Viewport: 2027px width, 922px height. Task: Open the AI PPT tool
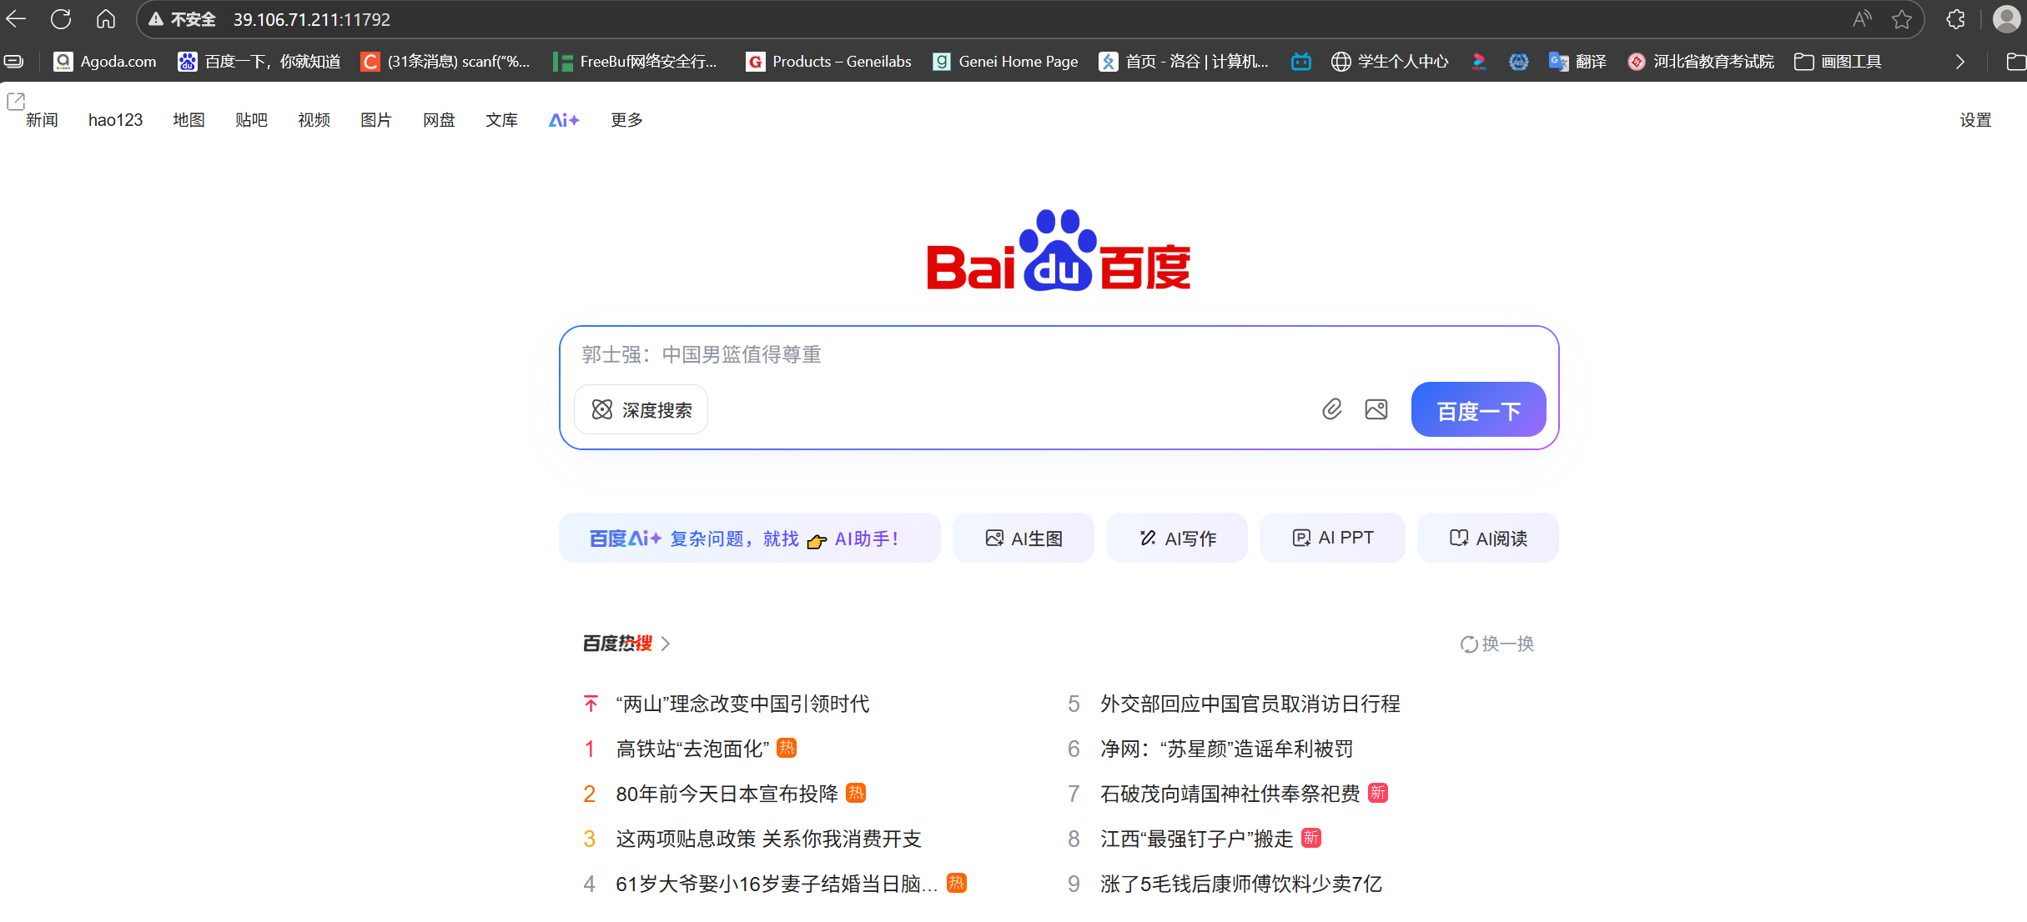coord(1332,538)
